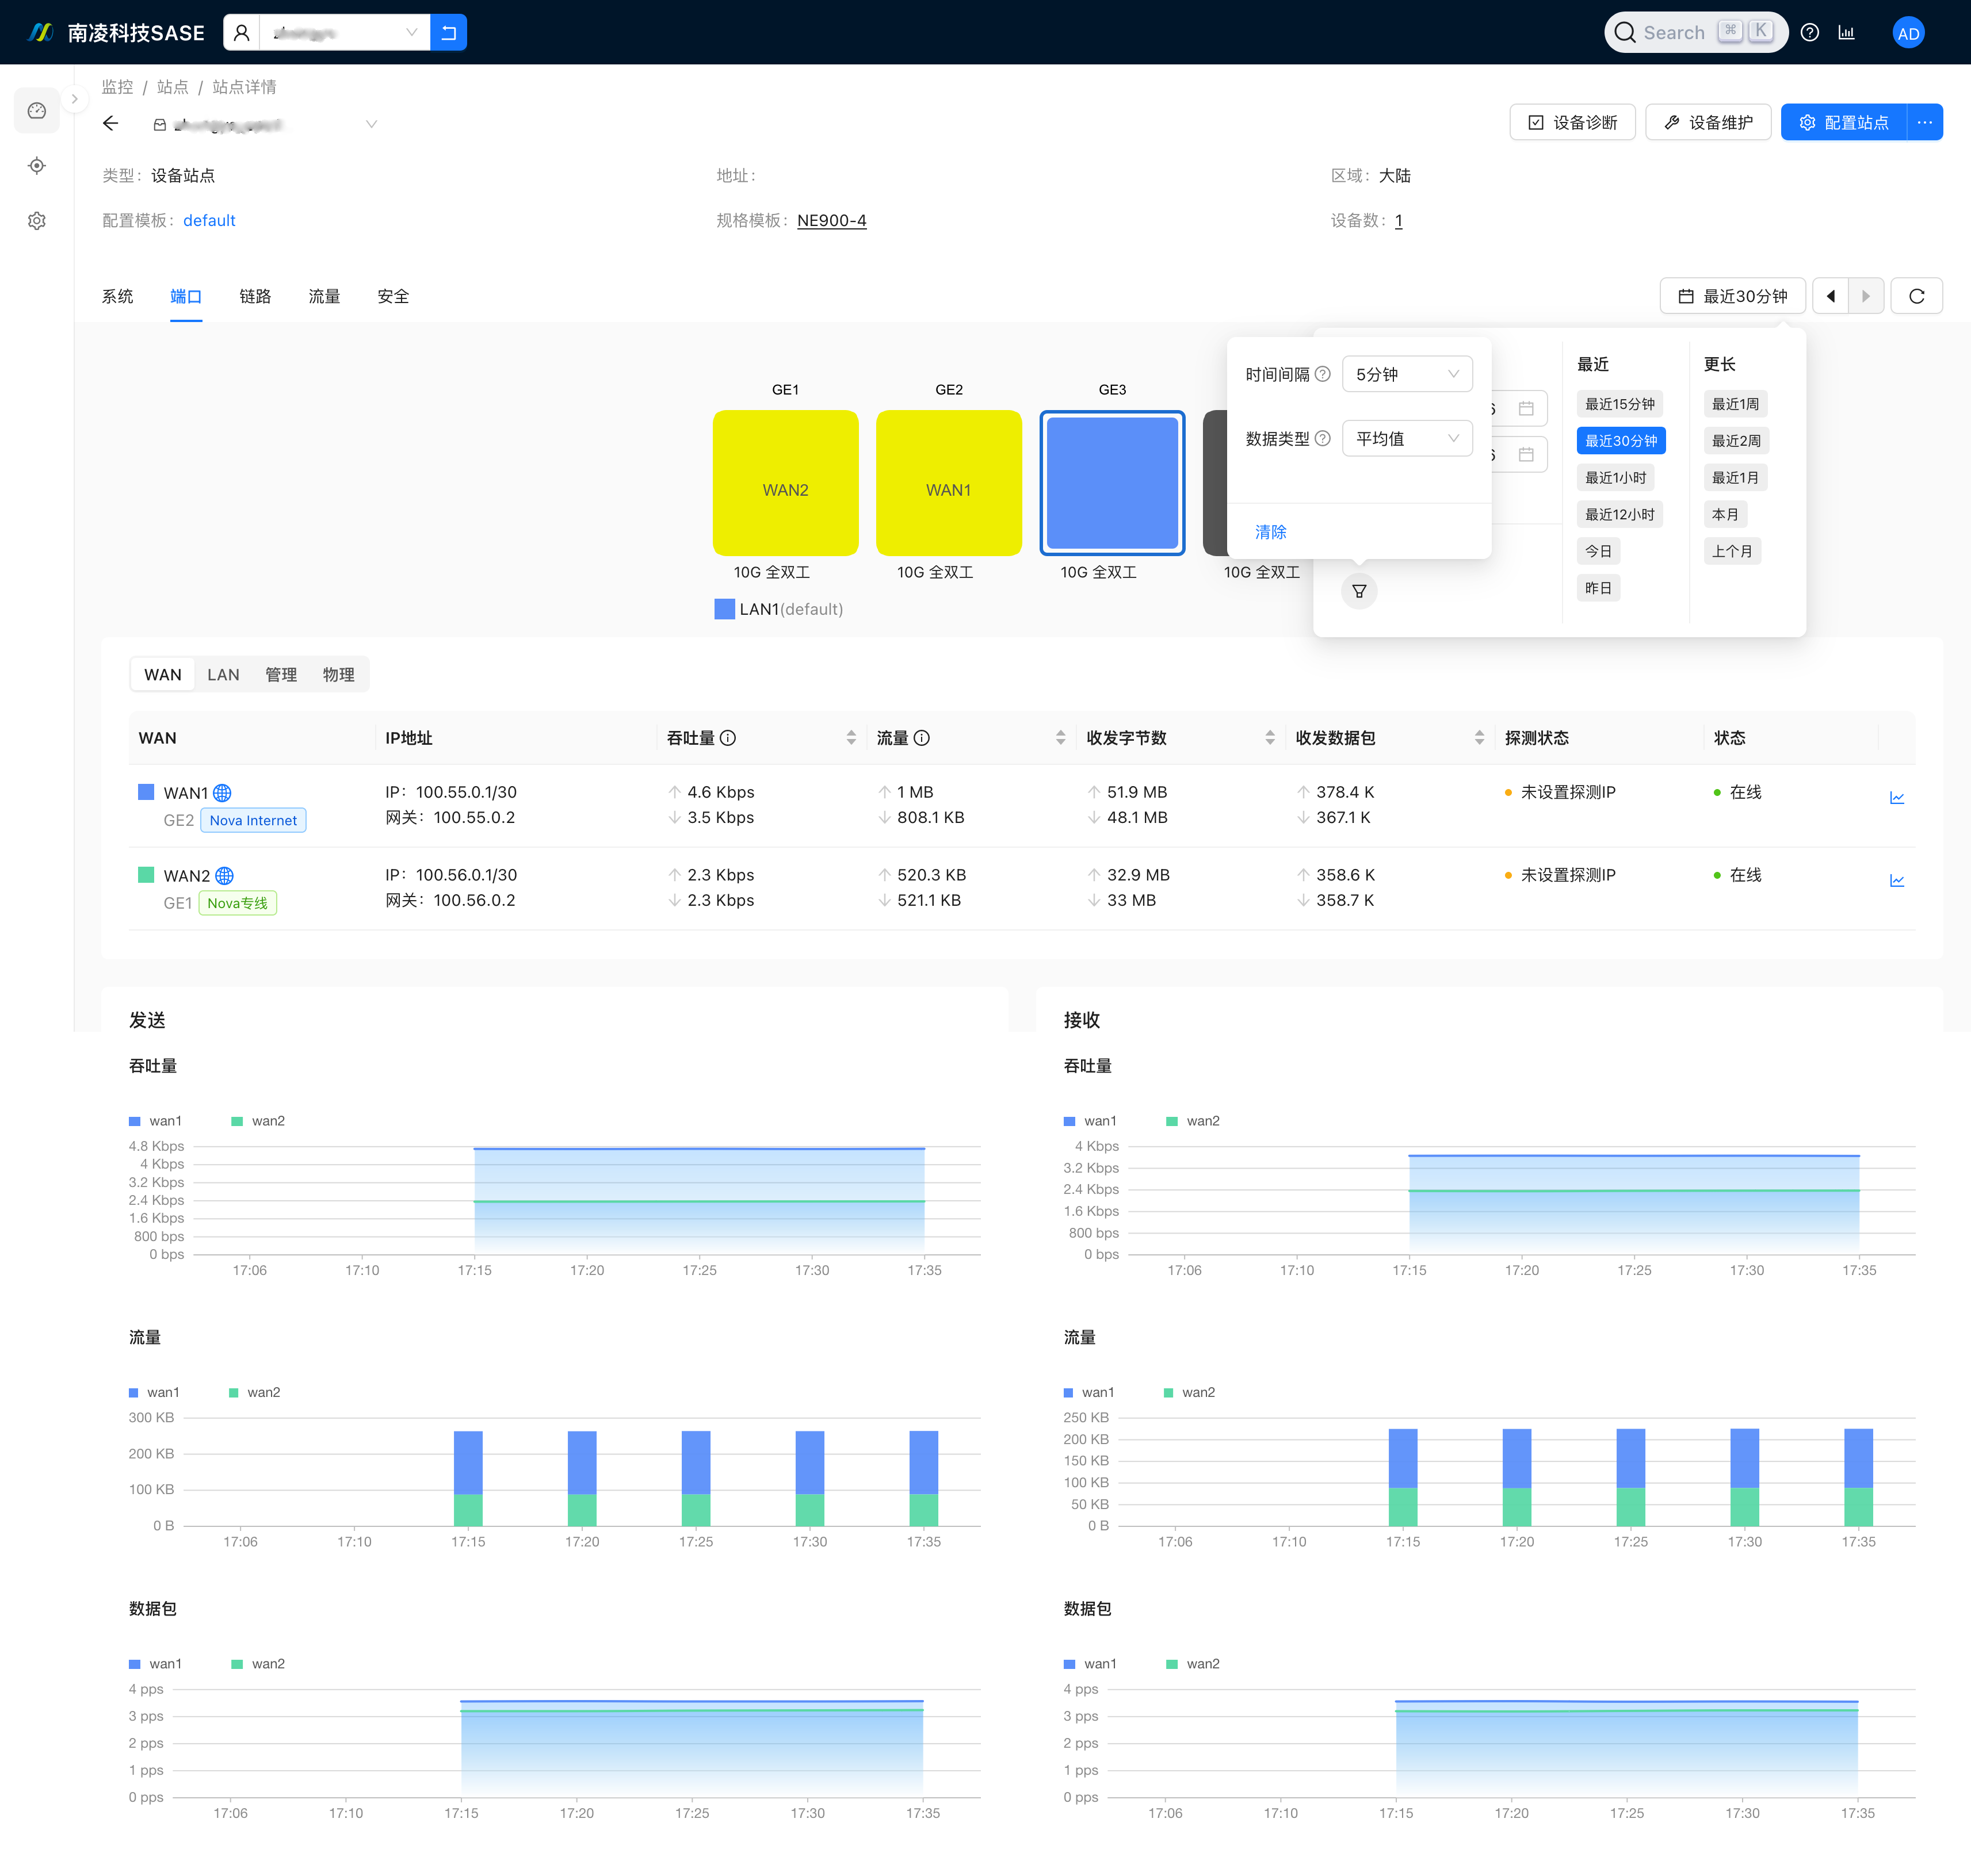Viewport: 1971px width, 1876px height.
Task: Open the 数据类型 平均值 dropdown
Action: coord(1407,438)
